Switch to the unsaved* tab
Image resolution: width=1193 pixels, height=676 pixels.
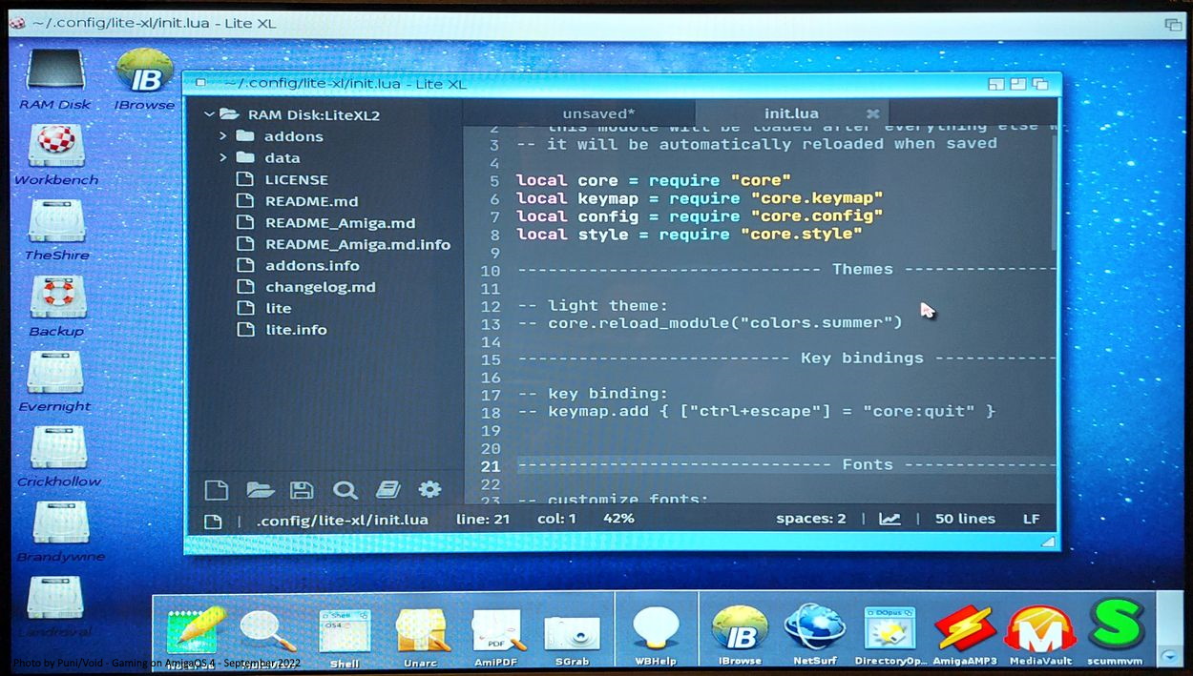(598, 113)
